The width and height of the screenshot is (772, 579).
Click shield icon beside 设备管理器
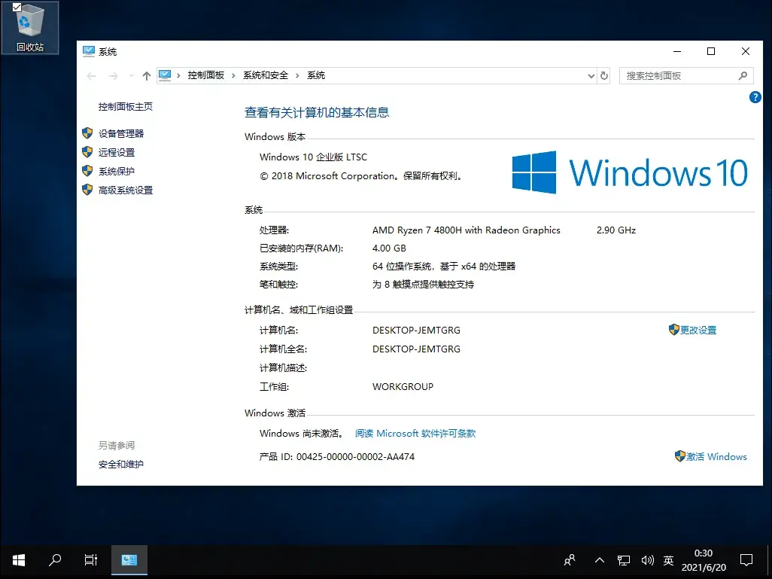pyautogui.click(x=87, y=133)
